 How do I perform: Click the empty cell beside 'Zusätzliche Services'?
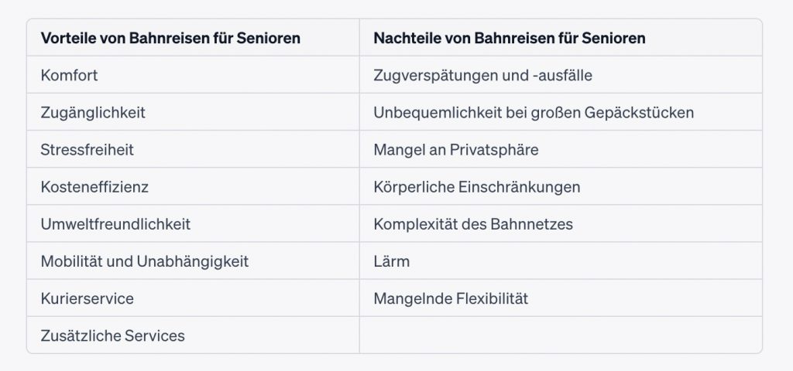click(x=561, y=335)
